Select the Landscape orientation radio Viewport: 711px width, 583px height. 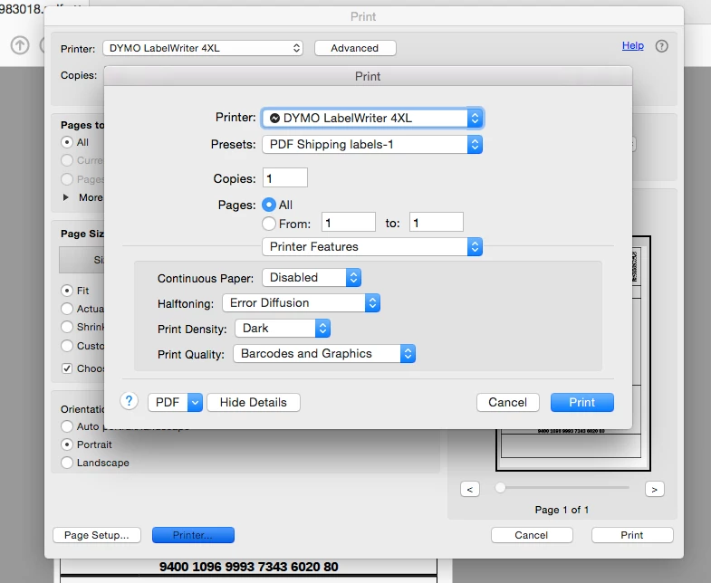pos(67,463)
